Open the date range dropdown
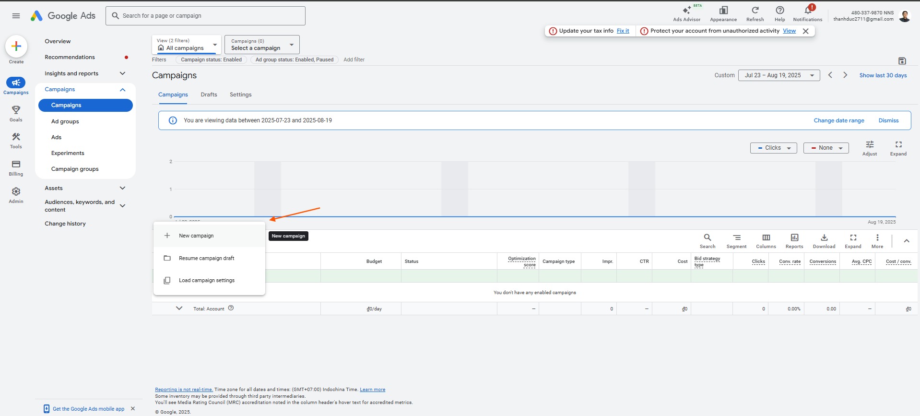The height and width of the screenshot is (416, 920). point(778,75)
